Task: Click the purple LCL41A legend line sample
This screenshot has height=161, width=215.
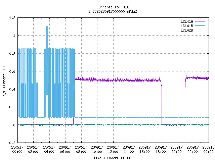Action: tap(200, 21)
